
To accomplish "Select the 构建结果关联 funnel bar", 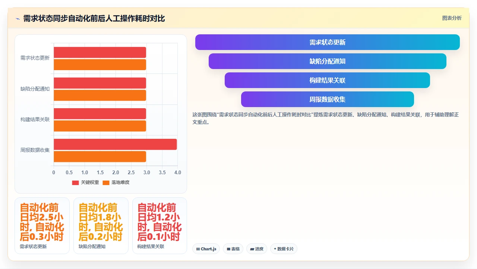I will pyautogui.click(x=328, y=80).
